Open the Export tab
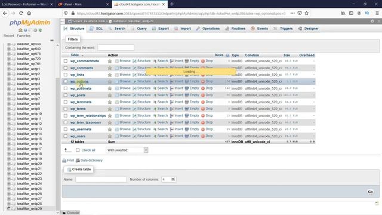Image resolution: width=382 pixels, height=215 pixels. 161,29
